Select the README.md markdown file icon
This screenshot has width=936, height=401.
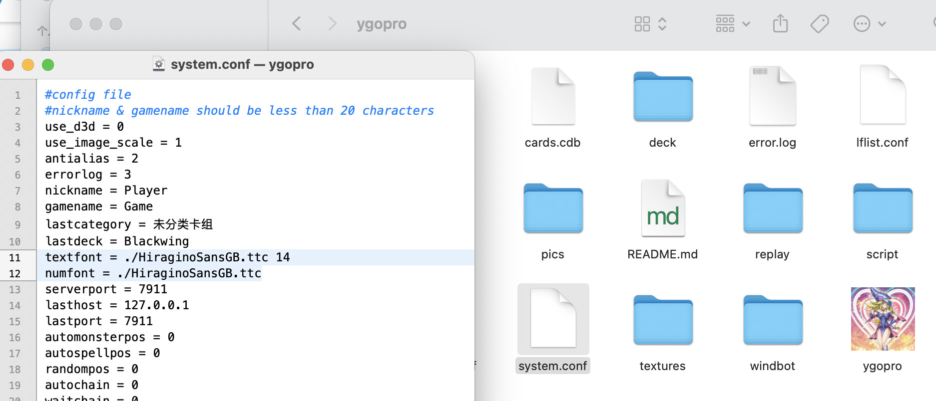click(x=663, y=207)
